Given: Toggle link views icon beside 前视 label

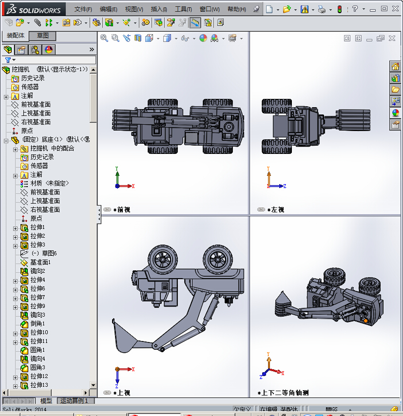Looking at the screenshot, I should point(107,209).
